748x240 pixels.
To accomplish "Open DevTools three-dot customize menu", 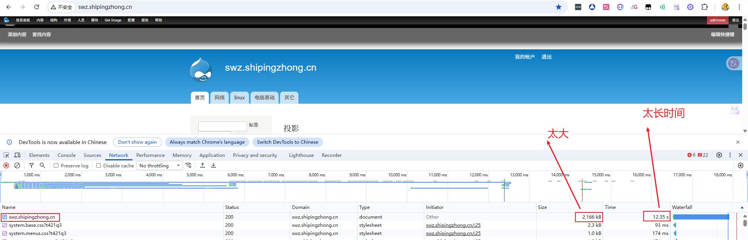I will click(x=730, y=155).
